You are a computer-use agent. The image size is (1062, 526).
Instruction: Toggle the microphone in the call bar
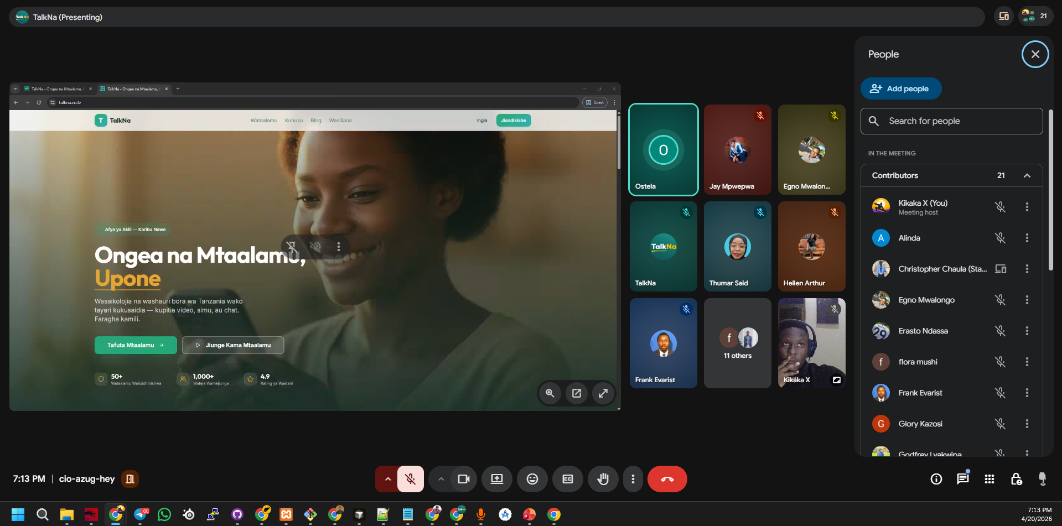click(x=410, y=479)
